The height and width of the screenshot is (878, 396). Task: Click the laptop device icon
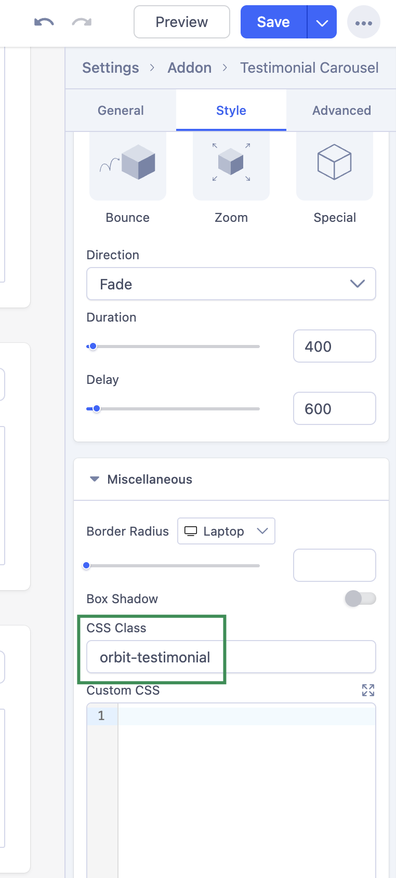coord(191,531)
